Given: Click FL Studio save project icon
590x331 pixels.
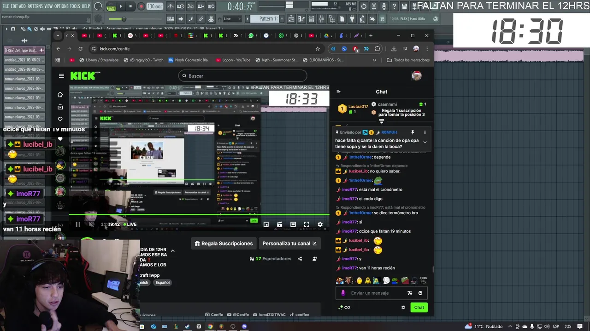Looking at the screenshot, I should pos(404,6).
